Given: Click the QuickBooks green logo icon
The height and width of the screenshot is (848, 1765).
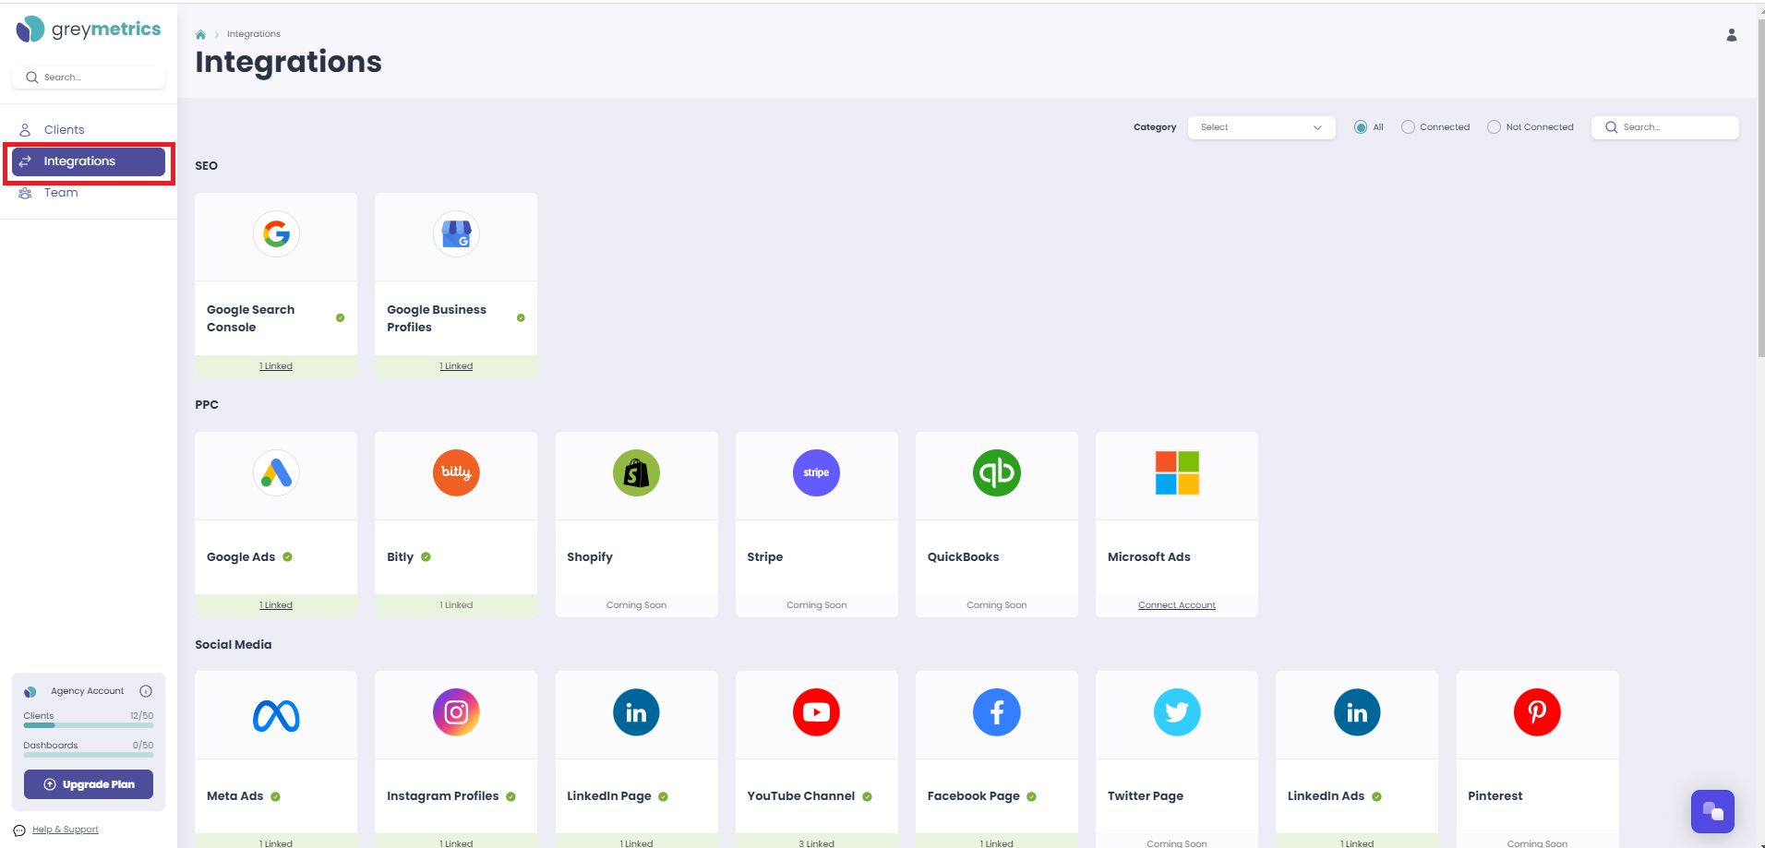Looking at the screenshot, I should [997, 472].
